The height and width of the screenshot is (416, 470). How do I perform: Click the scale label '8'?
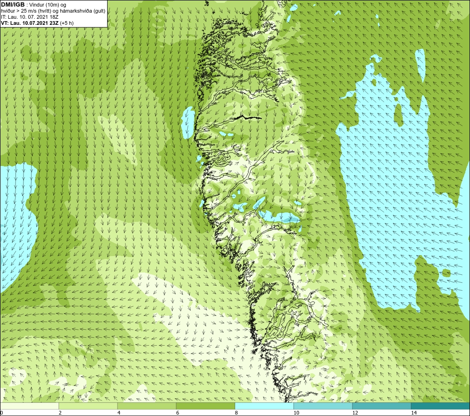point(236,413)
